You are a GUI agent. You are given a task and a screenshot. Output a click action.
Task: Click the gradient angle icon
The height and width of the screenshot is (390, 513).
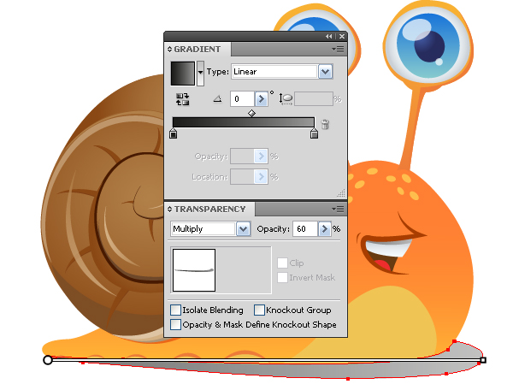(217, 98)
